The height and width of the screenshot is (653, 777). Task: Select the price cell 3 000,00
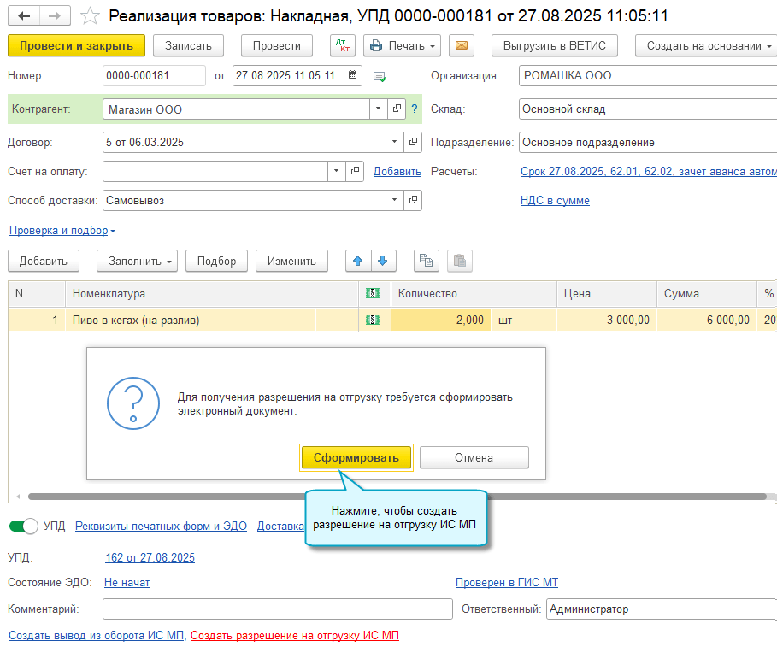click(x=607, y=320)
